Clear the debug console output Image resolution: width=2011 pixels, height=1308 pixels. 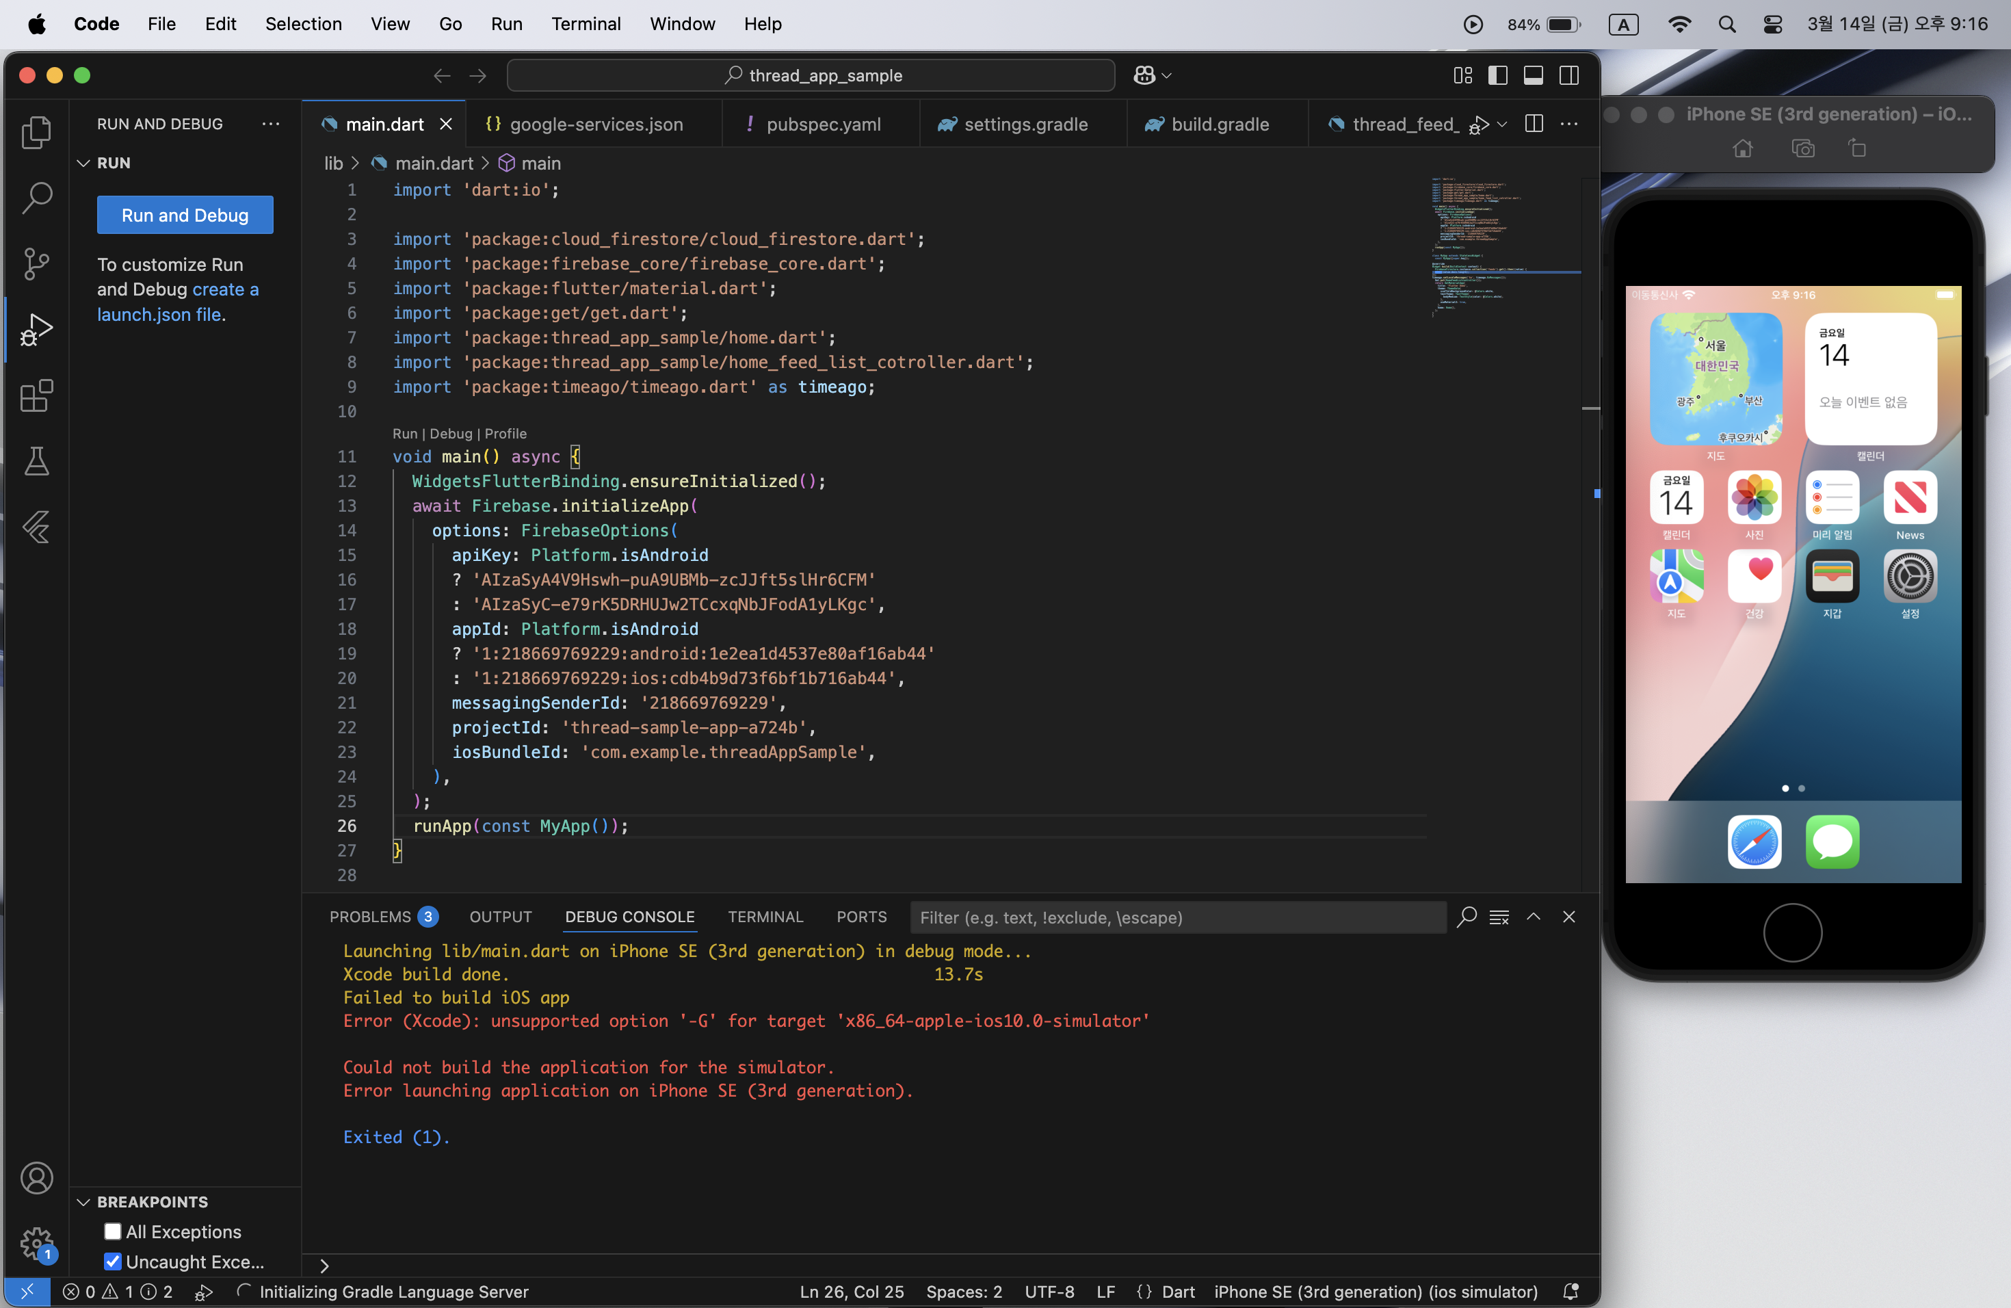coord(1500,917)
